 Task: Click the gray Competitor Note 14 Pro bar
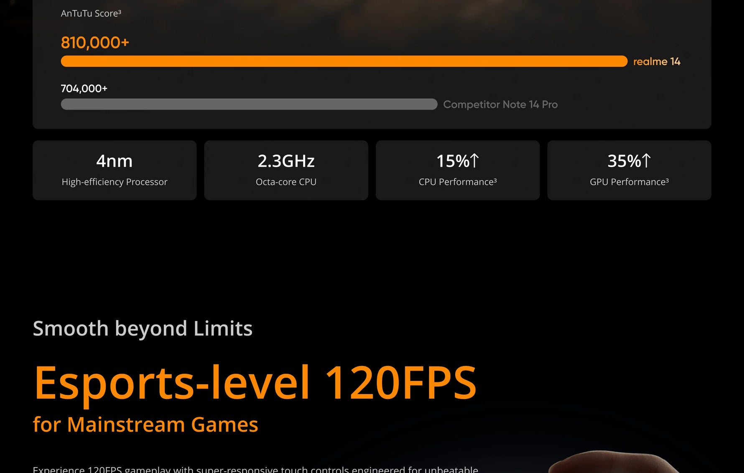click(x=249, y=104)
